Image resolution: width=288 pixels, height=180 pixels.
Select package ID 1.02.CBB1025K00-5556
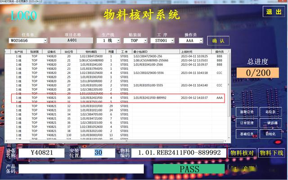148,73
